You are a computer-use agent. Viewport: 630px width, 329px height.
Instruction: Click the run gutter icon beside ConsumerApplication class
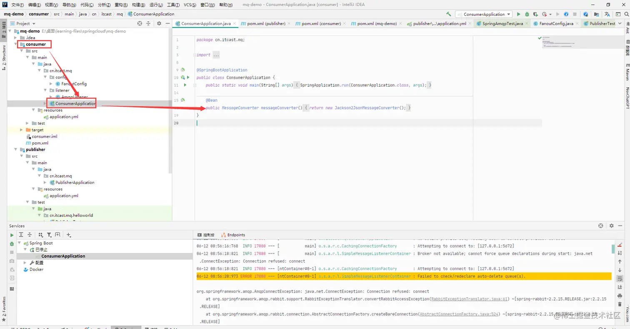(x=188, y=78)
